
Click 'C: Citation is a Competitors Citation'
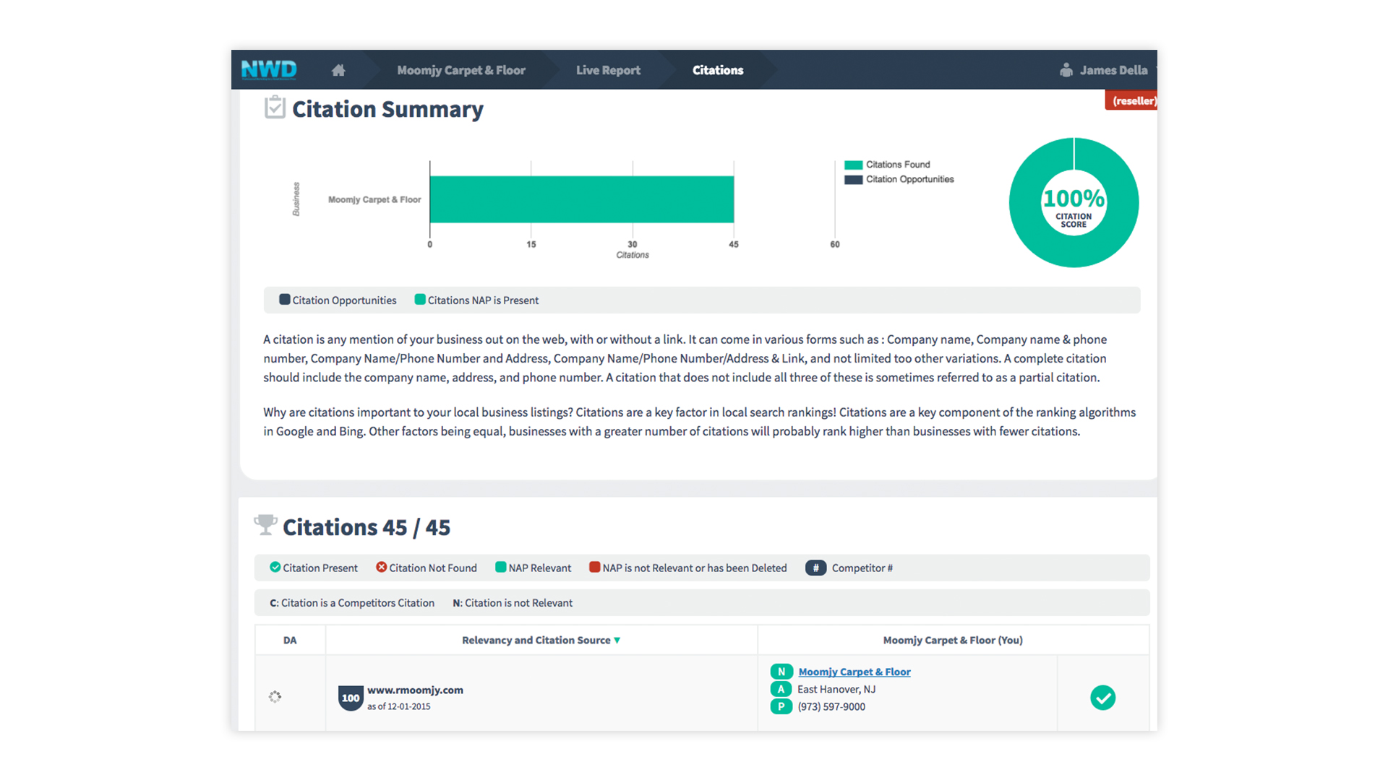(x=352, y=603)
